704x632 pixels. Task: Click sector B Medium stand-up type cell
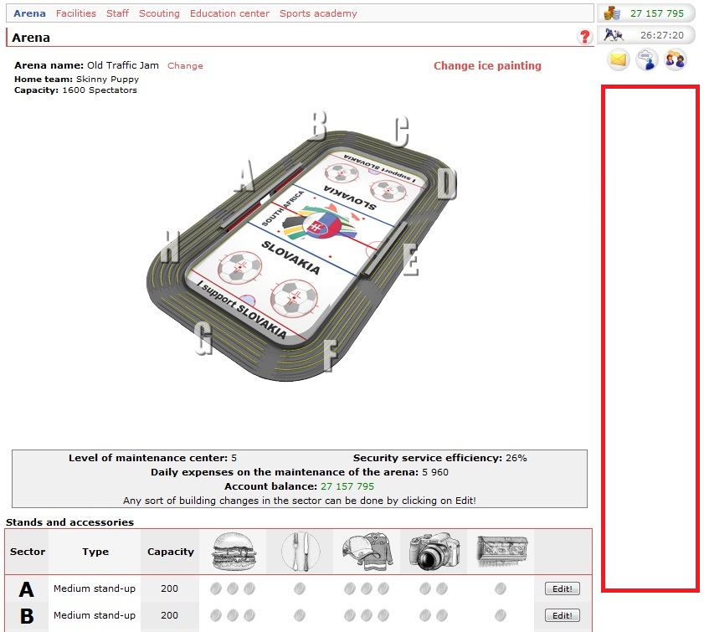point(95,615)
